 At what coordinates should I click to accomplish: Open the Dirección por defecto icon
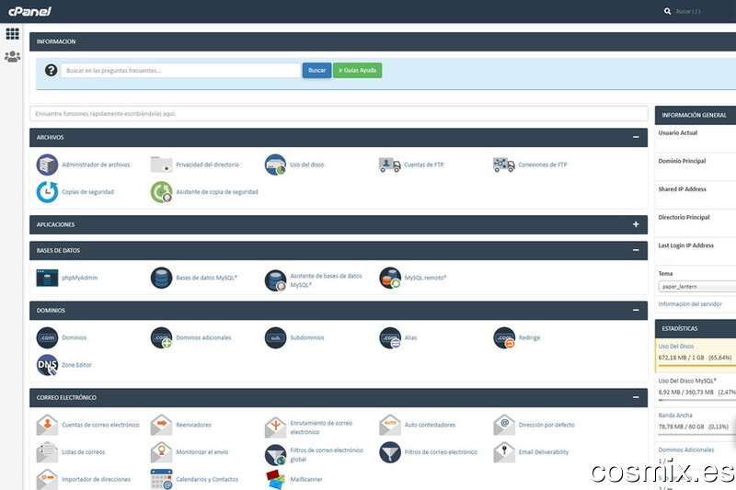click(x=503, y=425)
